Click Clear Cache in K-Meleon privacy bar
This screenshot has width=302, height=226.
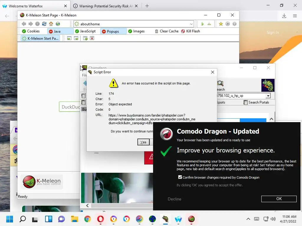pyautogui.click(x=167, y=31)
